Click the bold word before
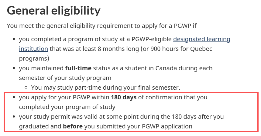Image resolution: width=261 pixels, height=136 pixels. 73,126
